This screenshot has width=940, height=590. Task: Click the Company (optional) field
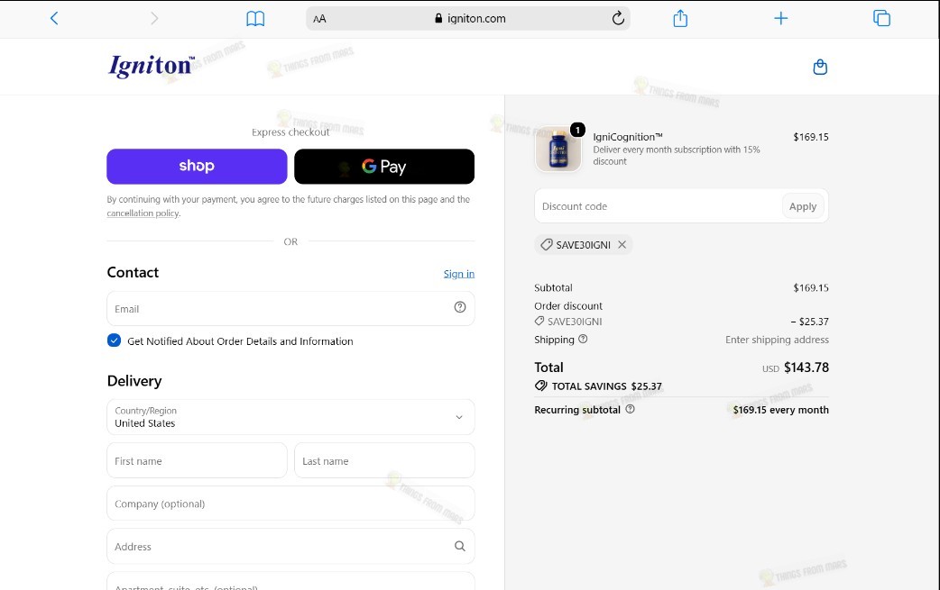pos(290,504)
